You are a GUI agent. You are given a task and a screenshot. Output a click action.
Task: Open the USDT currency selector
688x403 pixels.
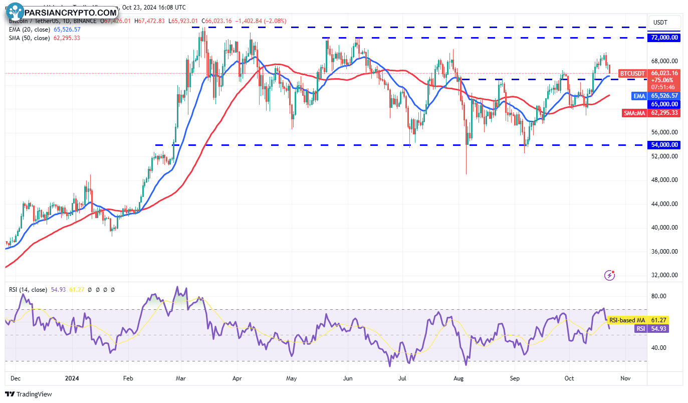665,22
